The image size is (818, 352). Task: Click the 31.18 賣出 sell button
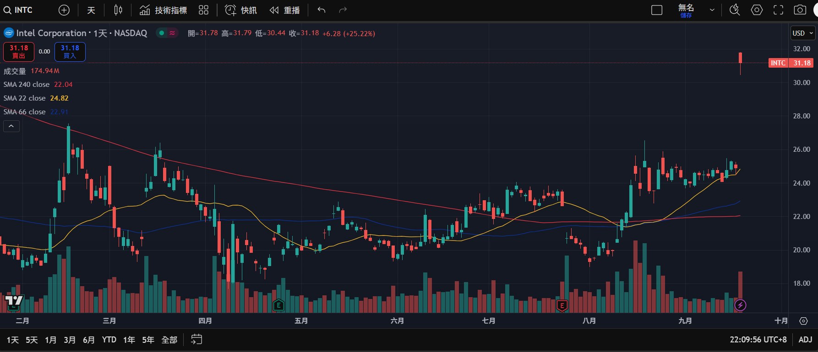coord(19,52)
